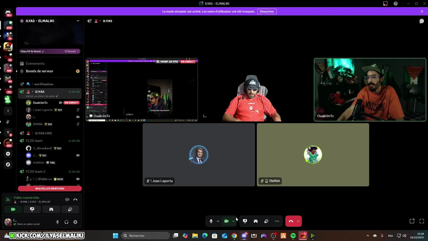Focus RWINA participant tile
This screenshot has height=241, width=428.
pyautogui.click(x=313, y=155)
